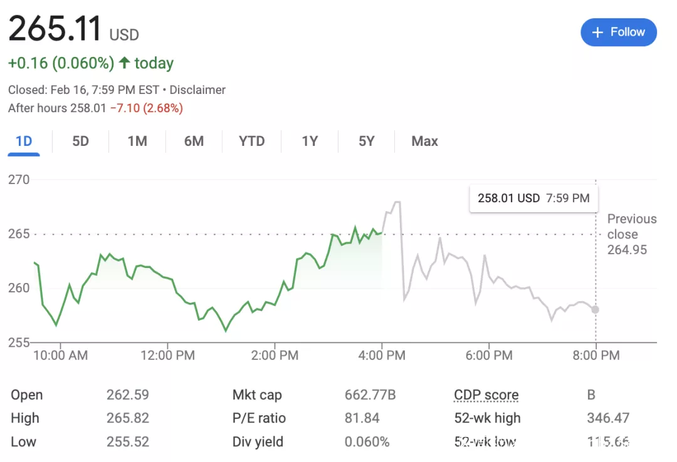Open the 1M chart range
The height and width of the screenshot is (462, 677).
137,141
